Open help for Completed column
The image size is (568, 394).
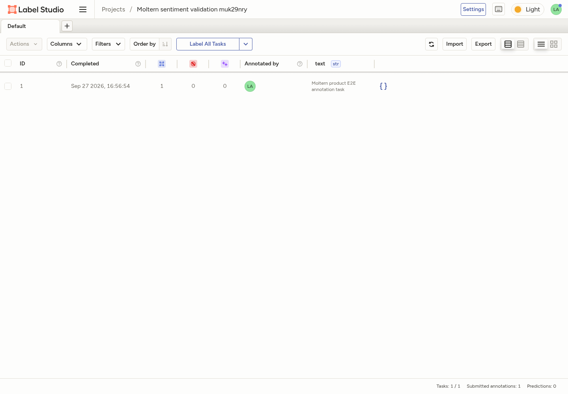138,64
